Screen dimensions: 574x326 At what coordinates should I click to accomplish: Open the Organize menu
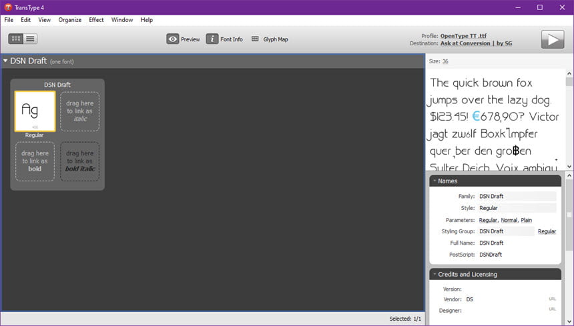coord(70,20)
